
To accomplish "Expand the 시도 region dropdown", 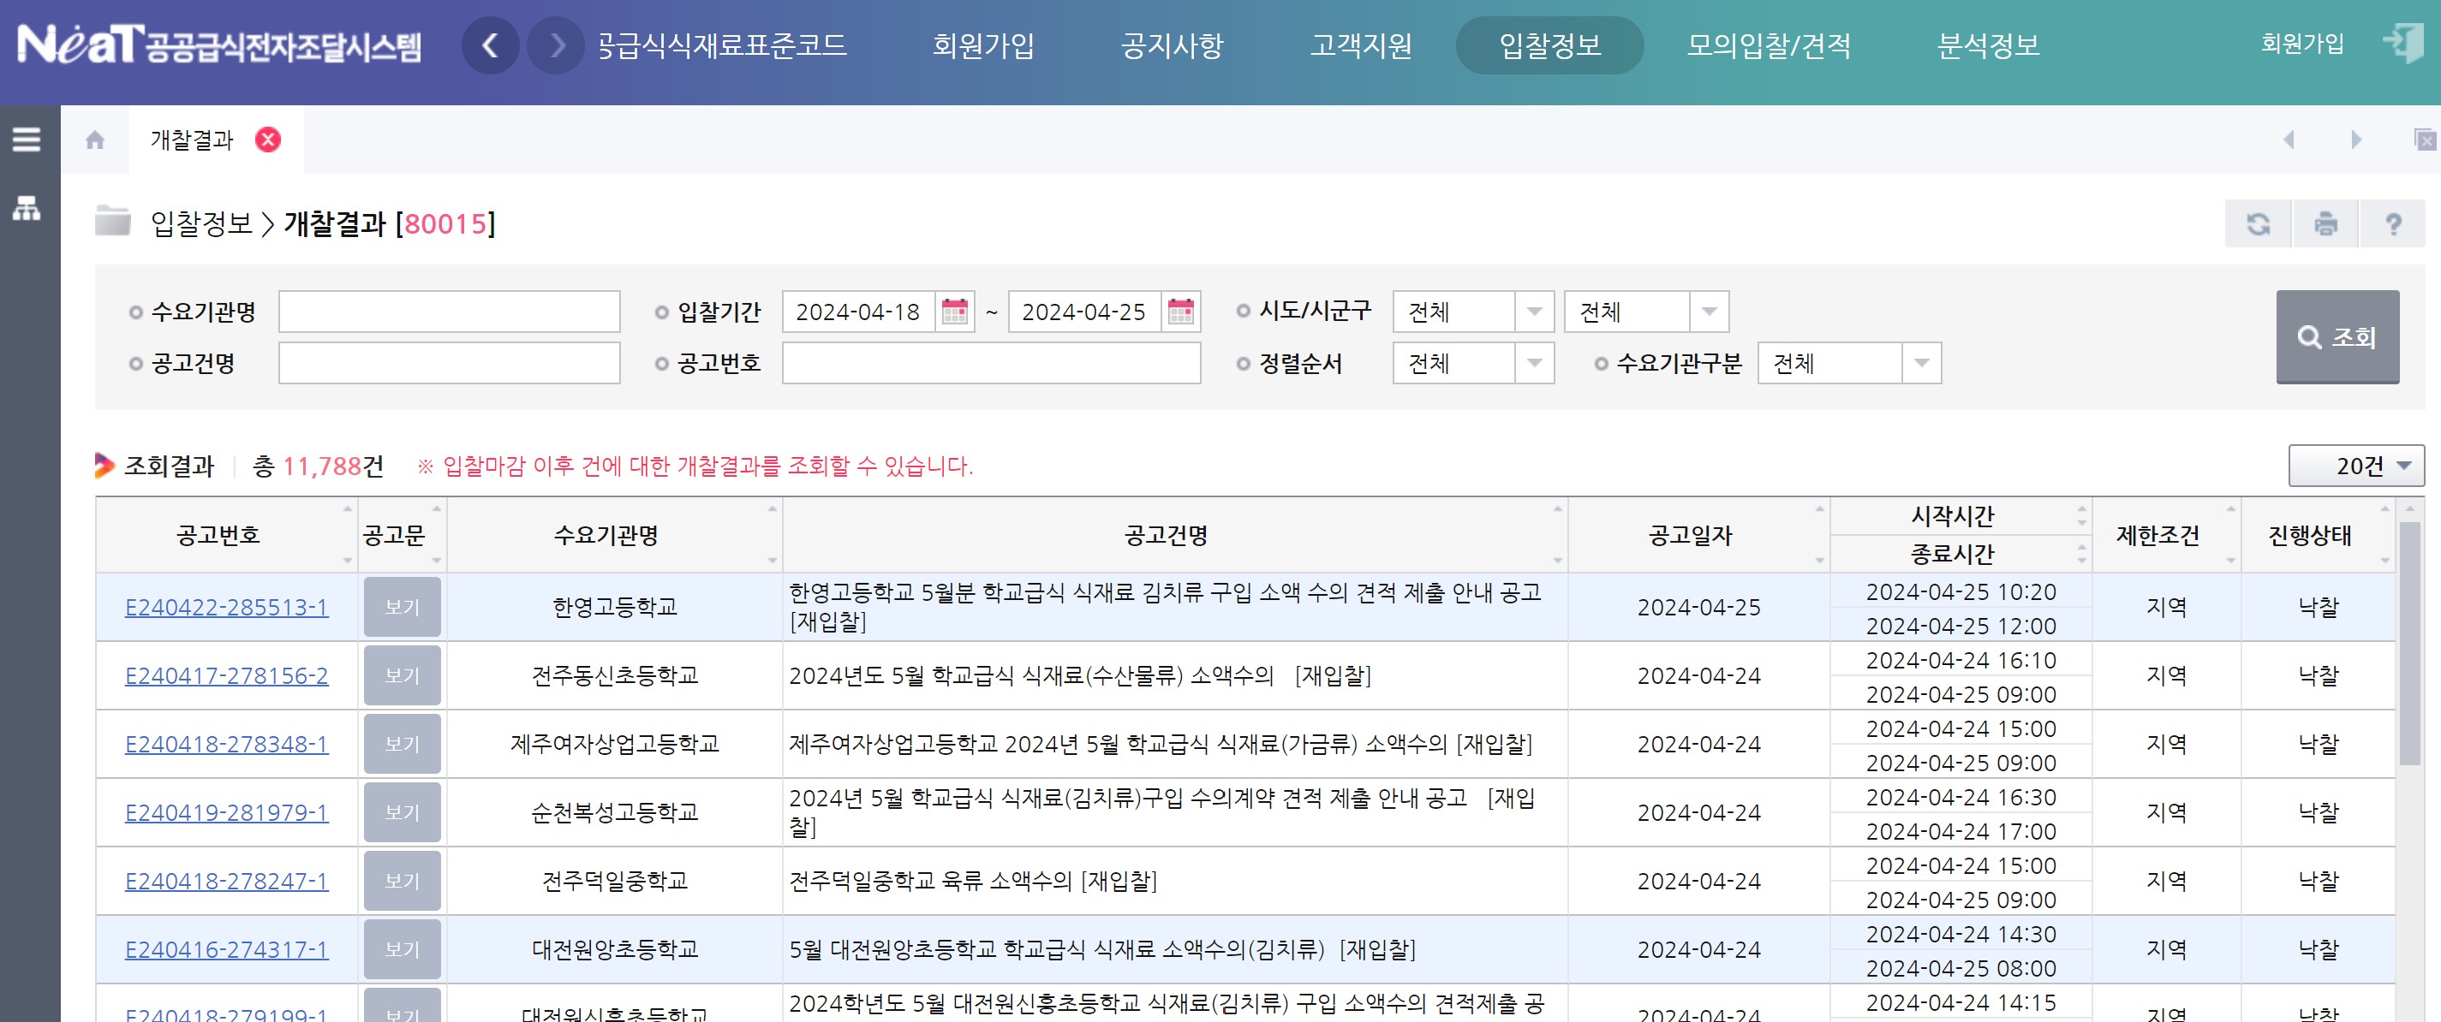I will click(1471, 312).
